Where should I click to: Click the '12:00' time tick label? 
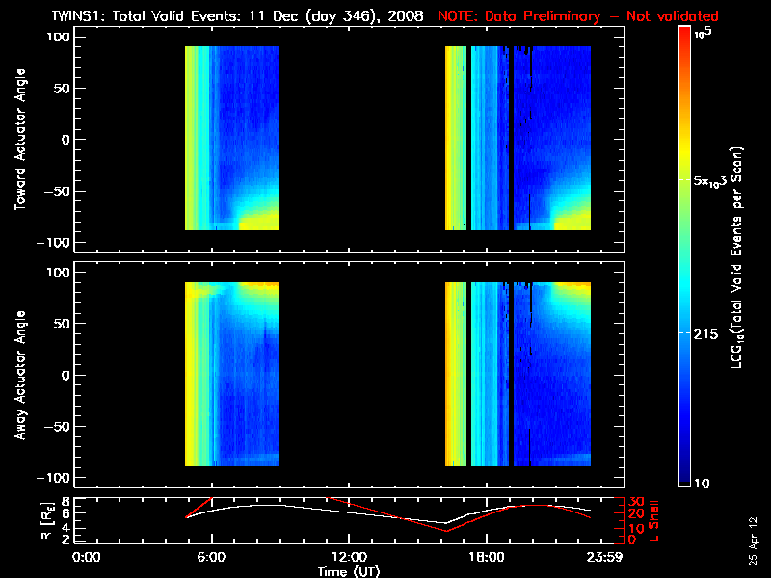349,558
